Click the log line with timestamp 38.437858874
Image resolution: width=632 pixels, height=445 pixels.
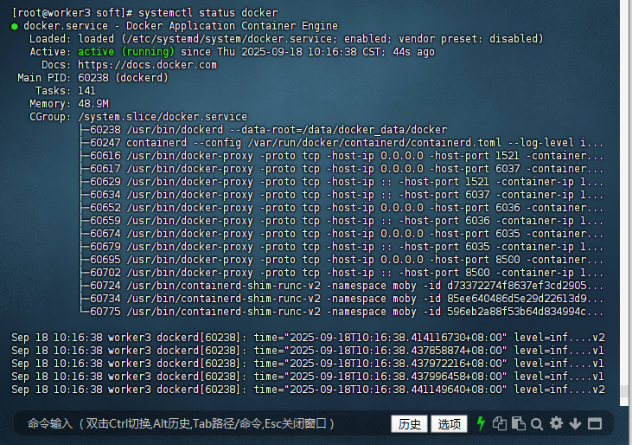click(308, 350)
